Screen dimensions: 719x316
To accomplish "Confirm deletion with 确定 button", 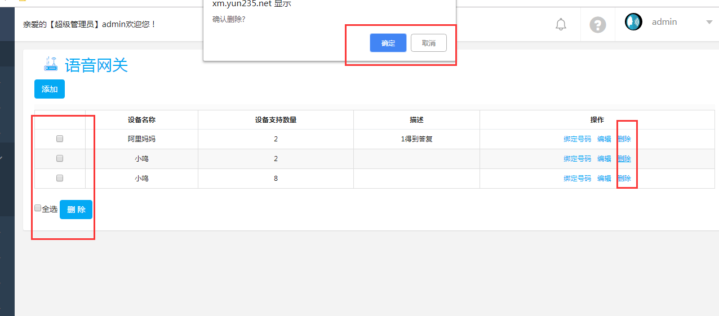I will [x=388, y=43].
